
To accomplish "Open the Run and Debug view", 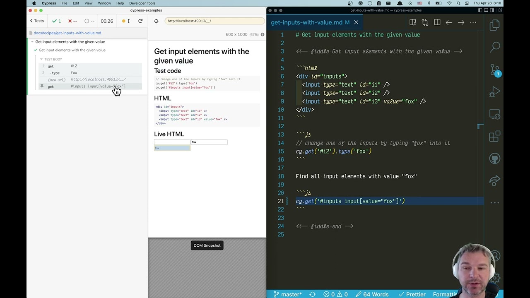I will (x=495, y=92).
